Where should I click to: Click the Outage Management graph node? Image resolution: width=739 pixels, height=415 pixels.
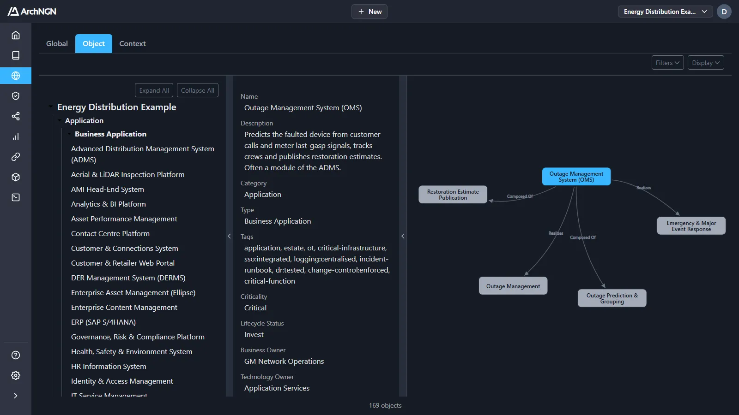tap(513, 286)
